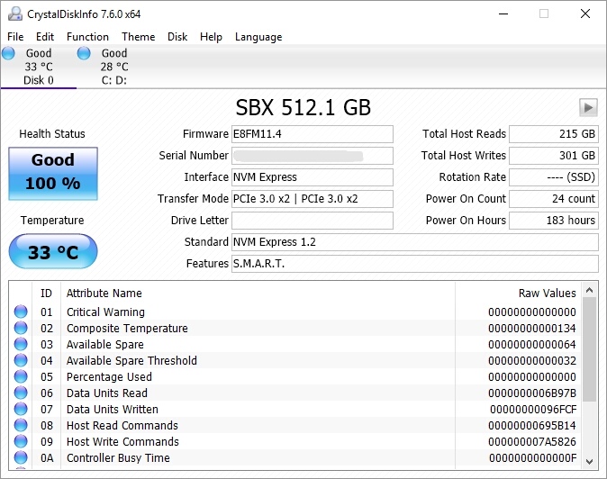Click status orb beside Host Write Commands

[x=21, y=442]
